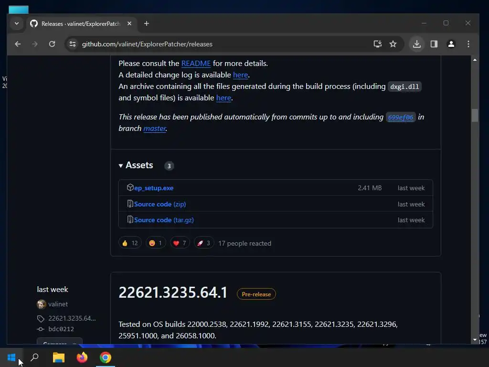
Task: Open the detailed change log here link
Action: pyautogui.click(x=241, y=75)
